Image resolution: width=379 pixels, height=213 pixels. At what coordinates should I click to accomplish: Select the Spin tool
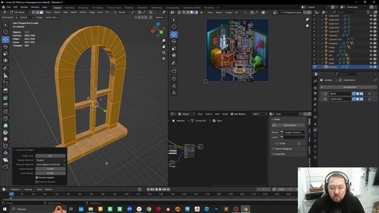(x=5, y=132)
